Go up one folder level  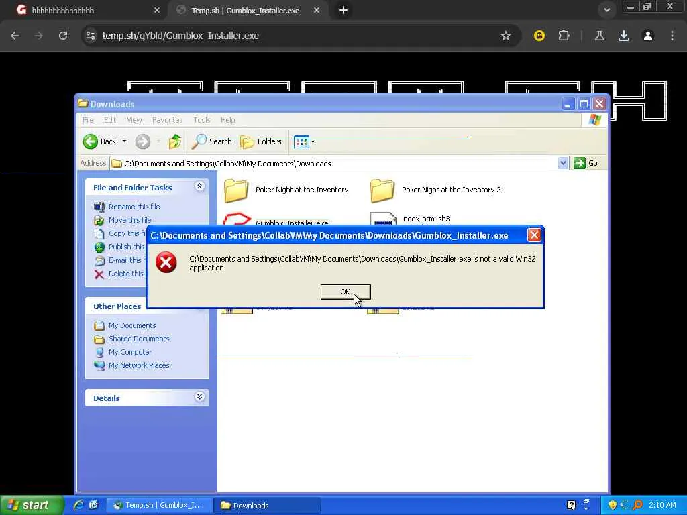(175, 141)
